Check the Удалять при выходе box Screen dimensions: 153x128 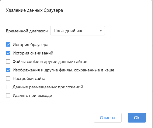pyautogui.click(x=8, y=95)
